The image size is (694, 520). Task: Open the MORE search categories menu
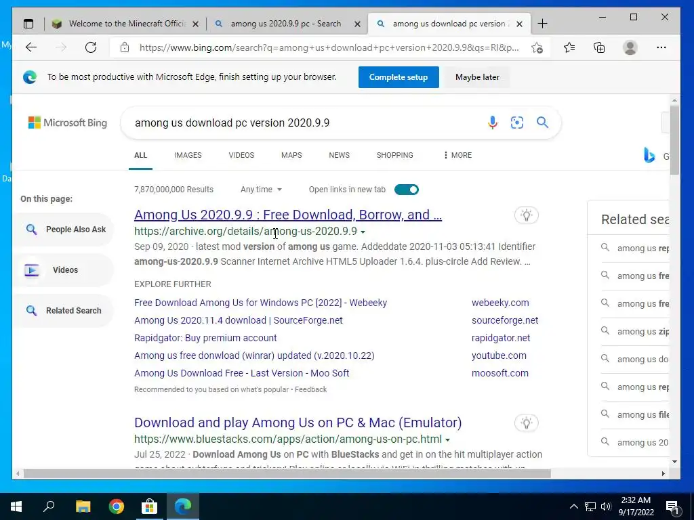(x=457, y=155)
